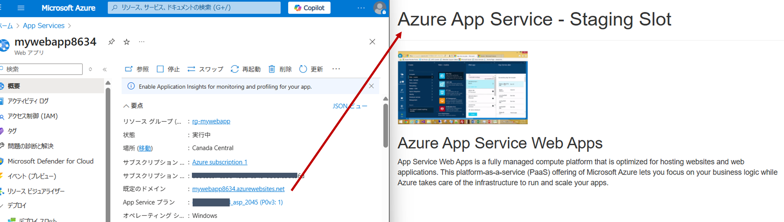The height and width of the screenshot is (222, 784).
Task: Click the 移動 link next to 場所
Action: point(145,148)
